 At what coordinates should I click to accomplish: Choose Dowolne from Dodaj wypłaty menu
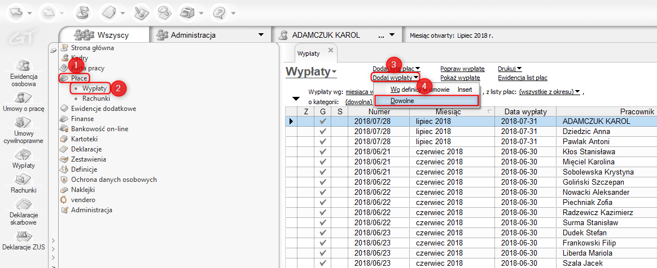(x=426, y=101)
